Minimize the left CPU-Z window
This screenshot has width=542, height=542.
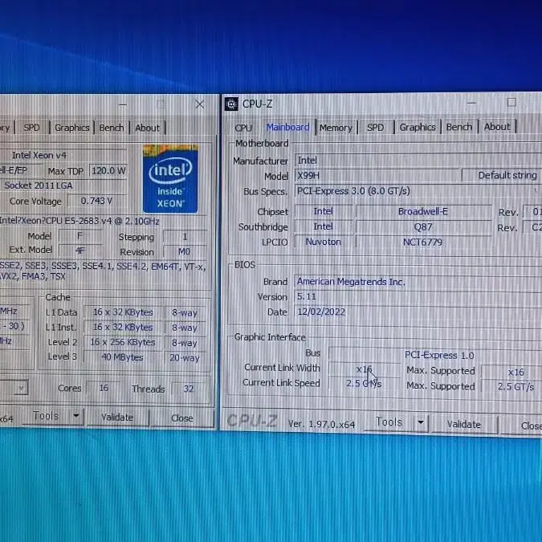pos(123,104)
